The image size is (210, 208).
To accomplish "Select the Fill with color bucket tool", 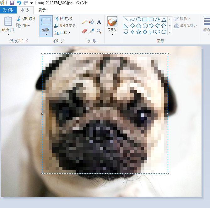I will point(92,22).
